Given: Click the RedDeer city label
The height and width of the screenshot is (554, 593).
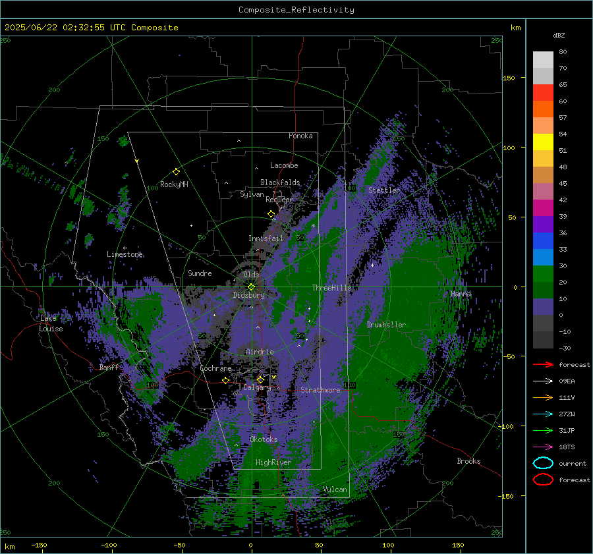Looking at the screenshot, I should click(279, 200).
